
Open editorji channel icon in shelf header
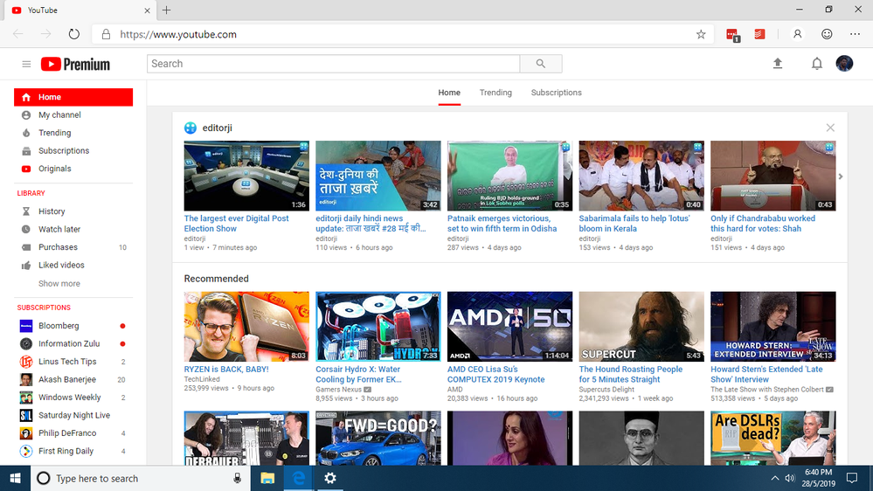click(191, 128)
